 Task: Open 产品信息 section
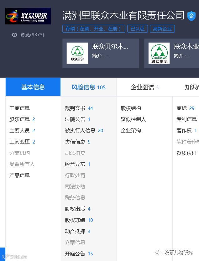(20, 175)
